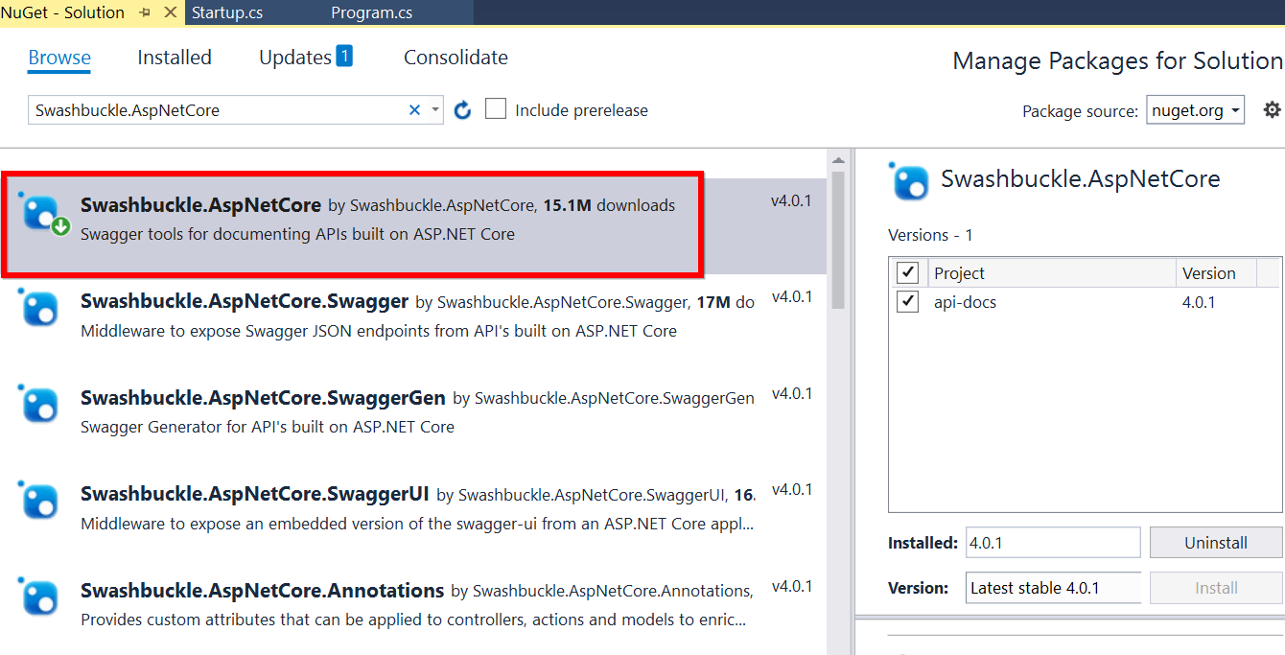The width and height of the screenshot is (1285, 655).
Task: Switch to the Startup.cs document tab
Action: click(x=227, y=13)
